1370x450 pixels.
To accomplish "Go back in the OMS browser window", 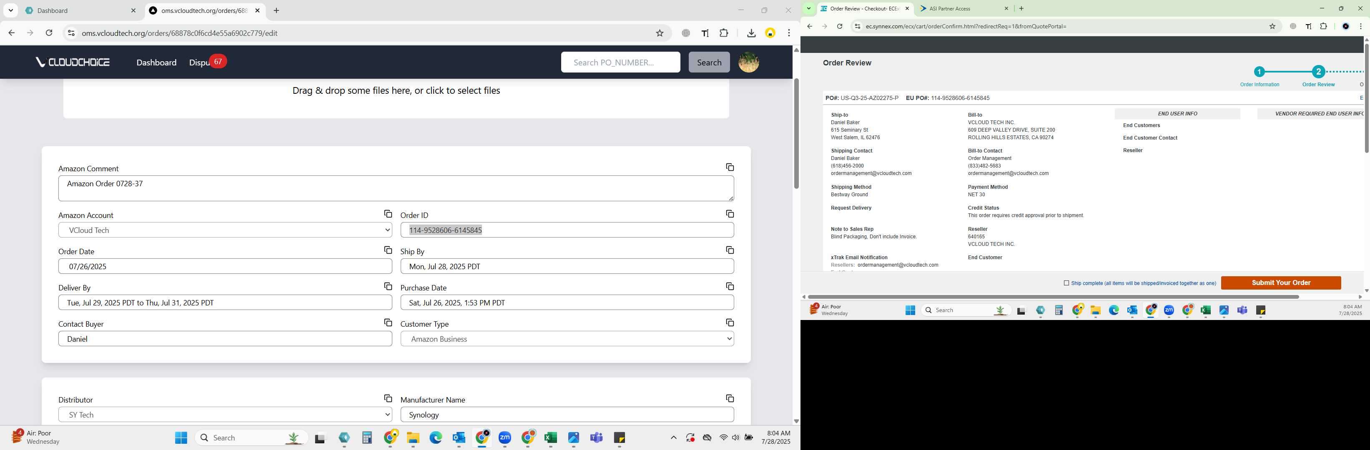I will pos(12,33).
